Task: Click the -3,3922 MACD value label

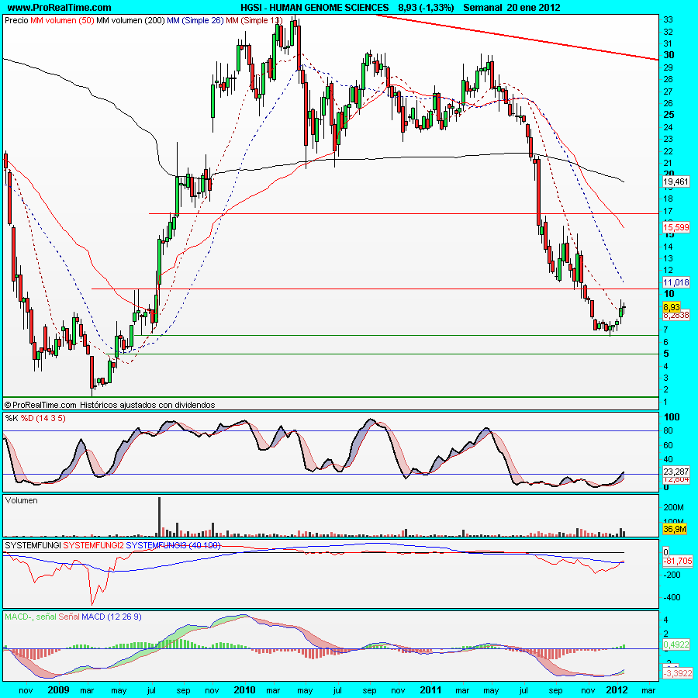Action: point(678,673)
